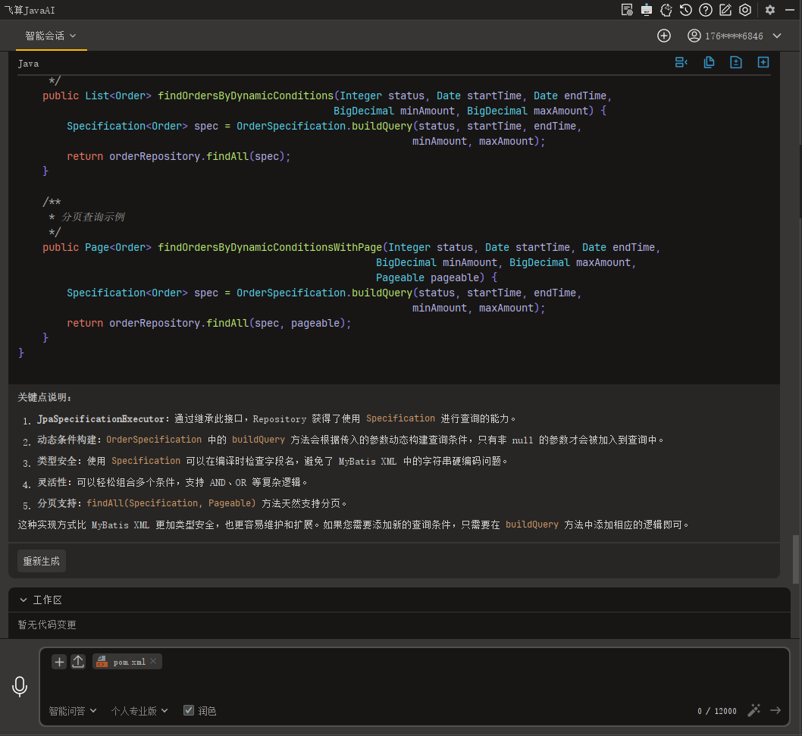Toggle the 润色 checkbox
This screenshot has width=802, height=736.
point(189,710)
